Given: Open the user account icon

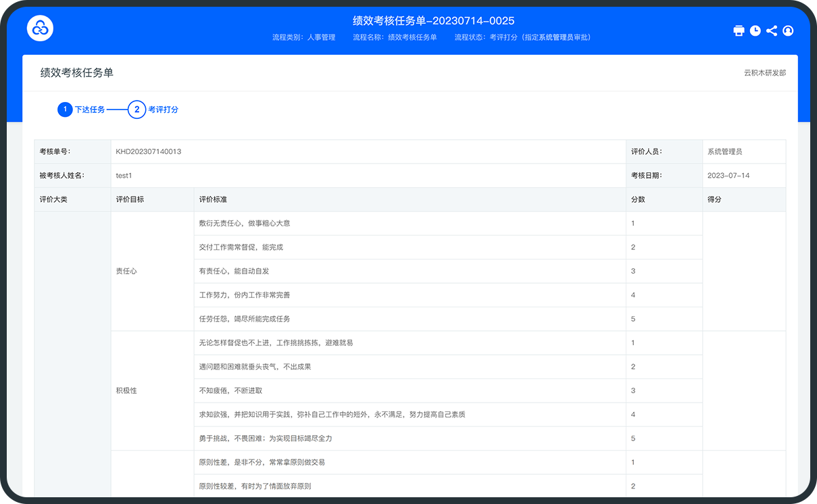Looking at the screenshot, I should 787,31.
